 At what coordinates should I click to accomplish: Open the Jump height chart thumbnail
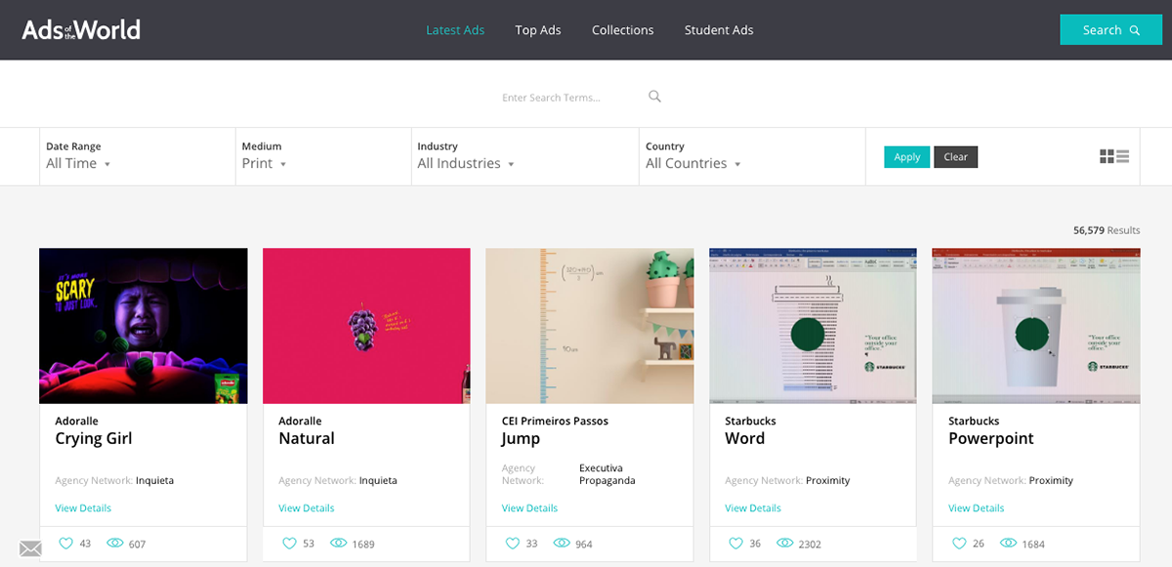coord(590,326)
